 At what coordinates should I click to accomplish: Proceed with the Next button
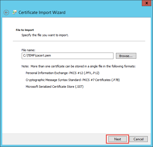tap(118, 139)
